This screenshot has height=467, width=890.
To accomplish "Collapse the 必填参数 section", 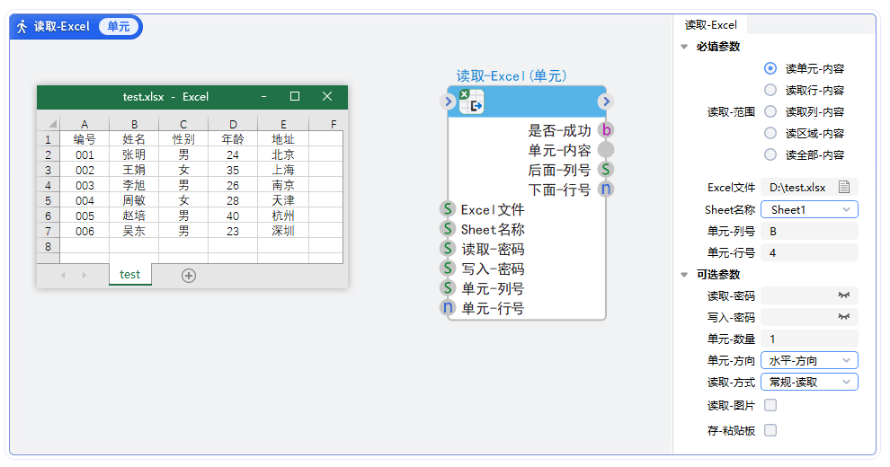I will tap(685, 47).
